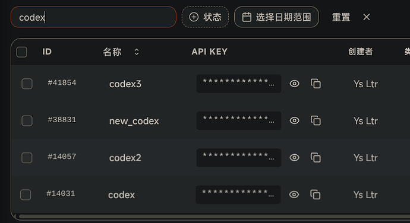Click the name cell codex3
The image size is (410, 223).
[125, 84]
